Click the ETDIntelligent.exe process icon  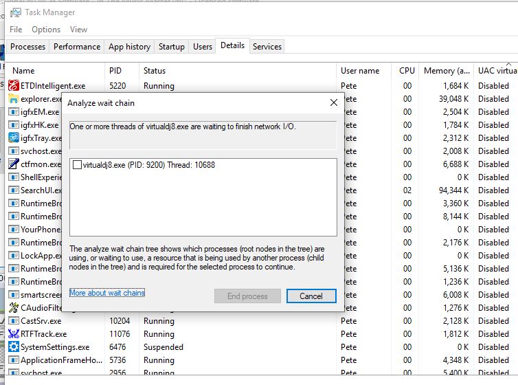tap(14, 85)
